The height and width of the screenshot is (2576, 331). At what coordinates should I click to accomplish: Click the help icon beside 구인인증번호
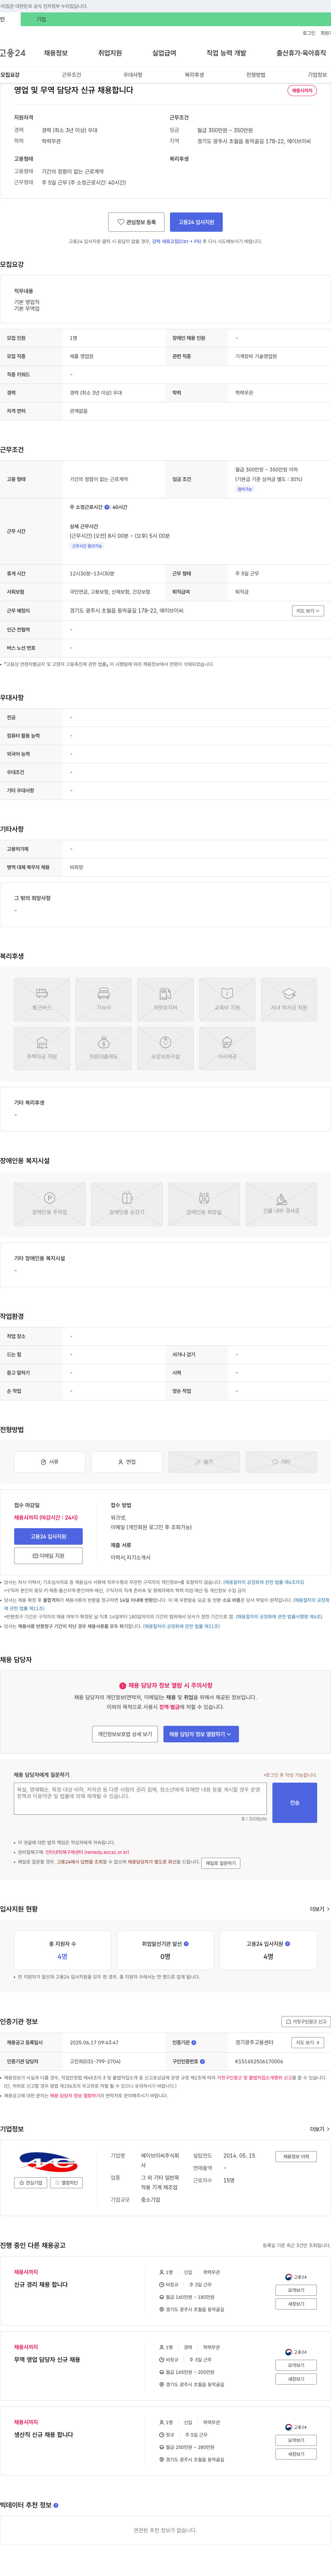point(202,2061)
